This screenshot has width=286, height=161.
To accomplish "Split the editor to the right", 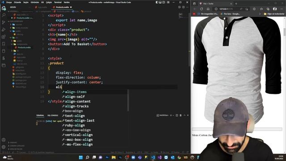I will pyautogui.click(x=183, y=7).
